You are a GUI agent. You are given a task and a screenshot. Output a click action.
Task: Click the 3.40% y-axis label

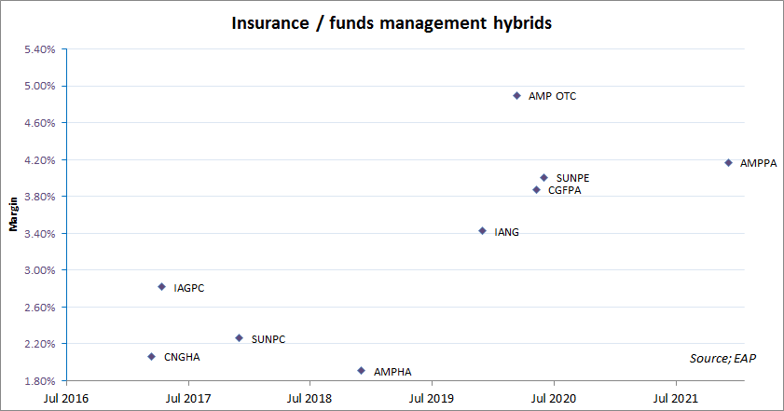(x=40, y=234)
